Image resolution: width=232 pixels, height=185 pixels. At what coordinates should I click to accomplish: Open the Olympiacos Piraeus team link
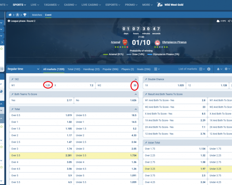click(x=174, y=42)
